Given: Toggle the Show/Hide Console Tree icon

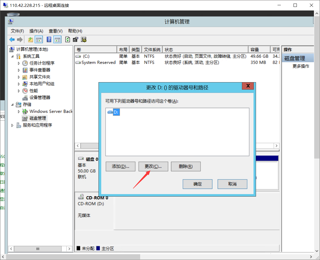Looking at the screenshot, I should pyautogui.click(x=39, y=40).
